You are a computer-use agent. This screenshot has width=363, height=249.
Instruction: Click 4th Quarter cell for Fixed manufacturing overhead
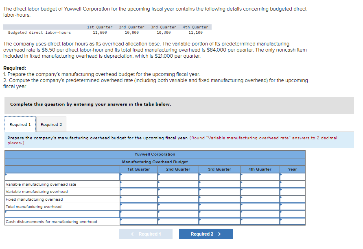coord(260,199)
